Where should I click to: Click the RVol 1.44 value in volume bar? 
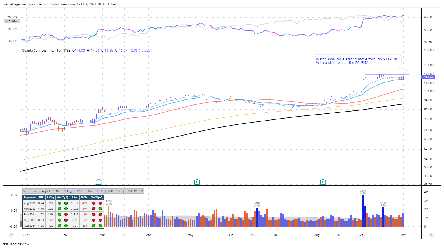(x=99, y=191)
